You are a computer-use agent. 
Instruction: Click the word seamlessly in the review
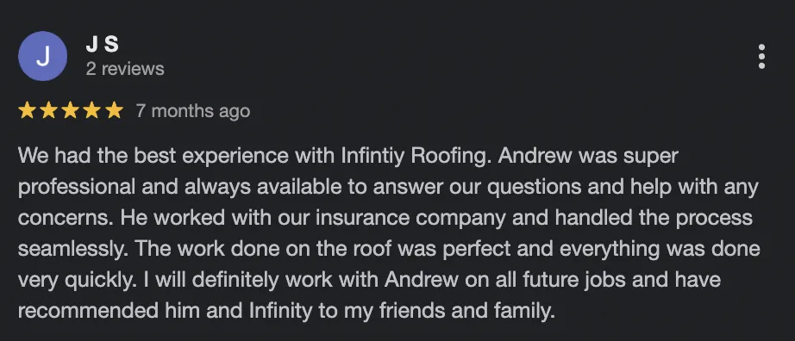pos(74,249)
